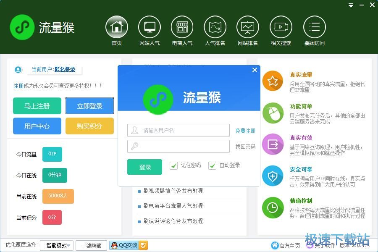Open the title bar dropdown menu arrow
Viewport: 378px width, 252px height.
click(x=351, y=5)
